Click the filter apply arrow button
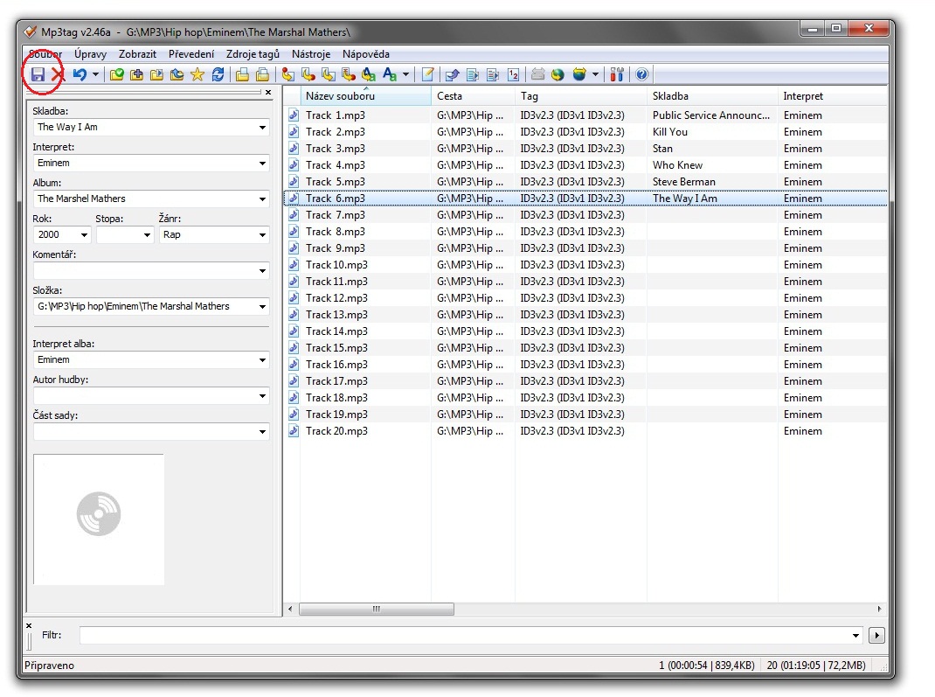The height and width of the screenshot is (697, 935). coord(876,635)
